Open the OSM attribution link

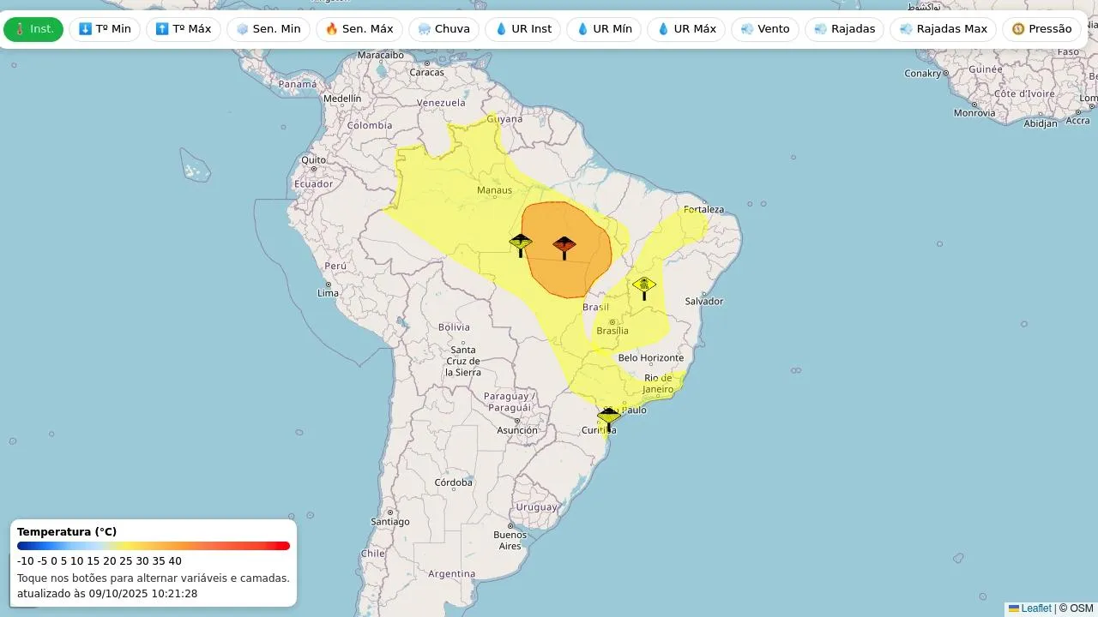[x=1081, y=608]
